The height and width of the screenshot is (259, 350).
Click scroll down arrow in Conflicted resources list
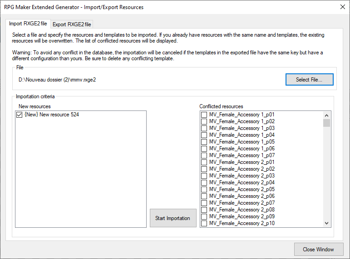click(326, 223)
